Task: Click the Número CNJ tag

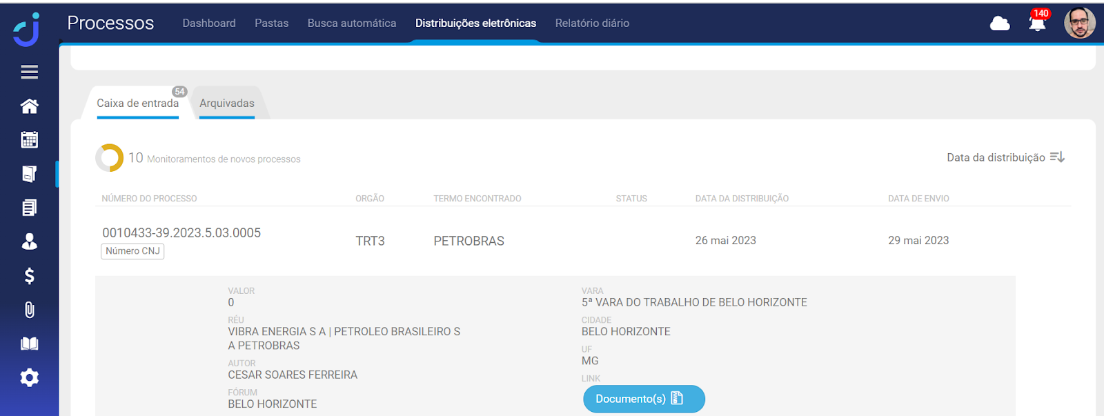Action: [x=132, y=251]
